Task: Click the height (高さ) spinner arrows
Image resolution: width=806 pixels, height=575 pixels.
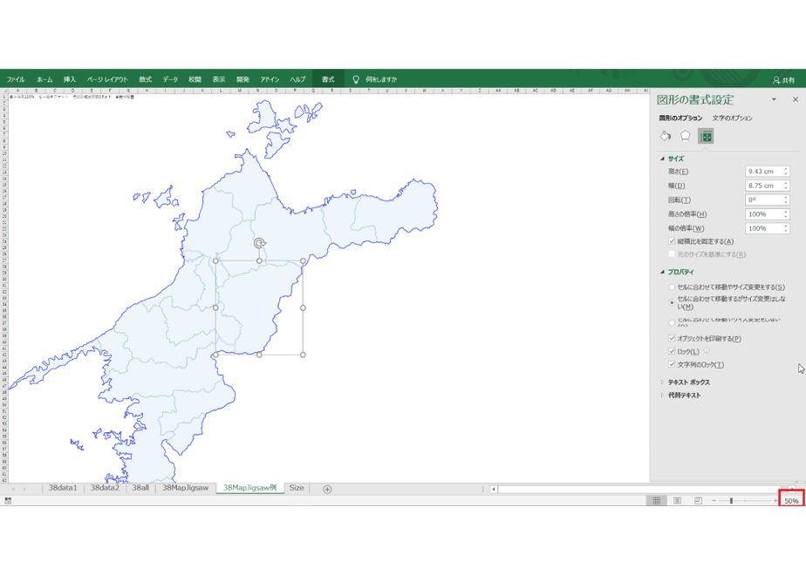Action: pos(785,171)
